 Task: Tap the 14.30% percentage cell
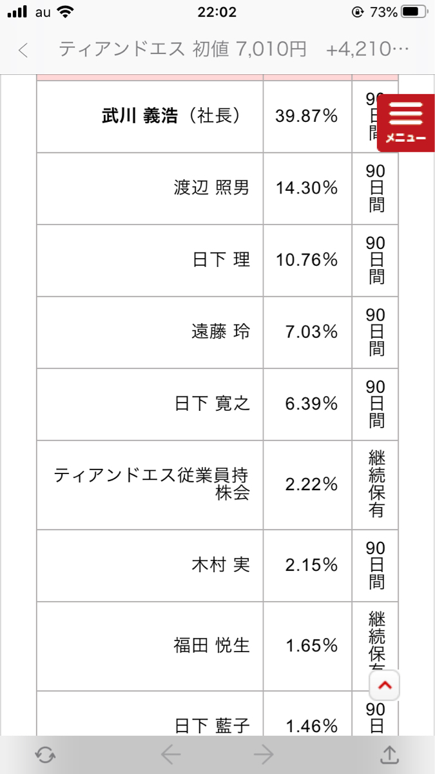coord(307,188)
